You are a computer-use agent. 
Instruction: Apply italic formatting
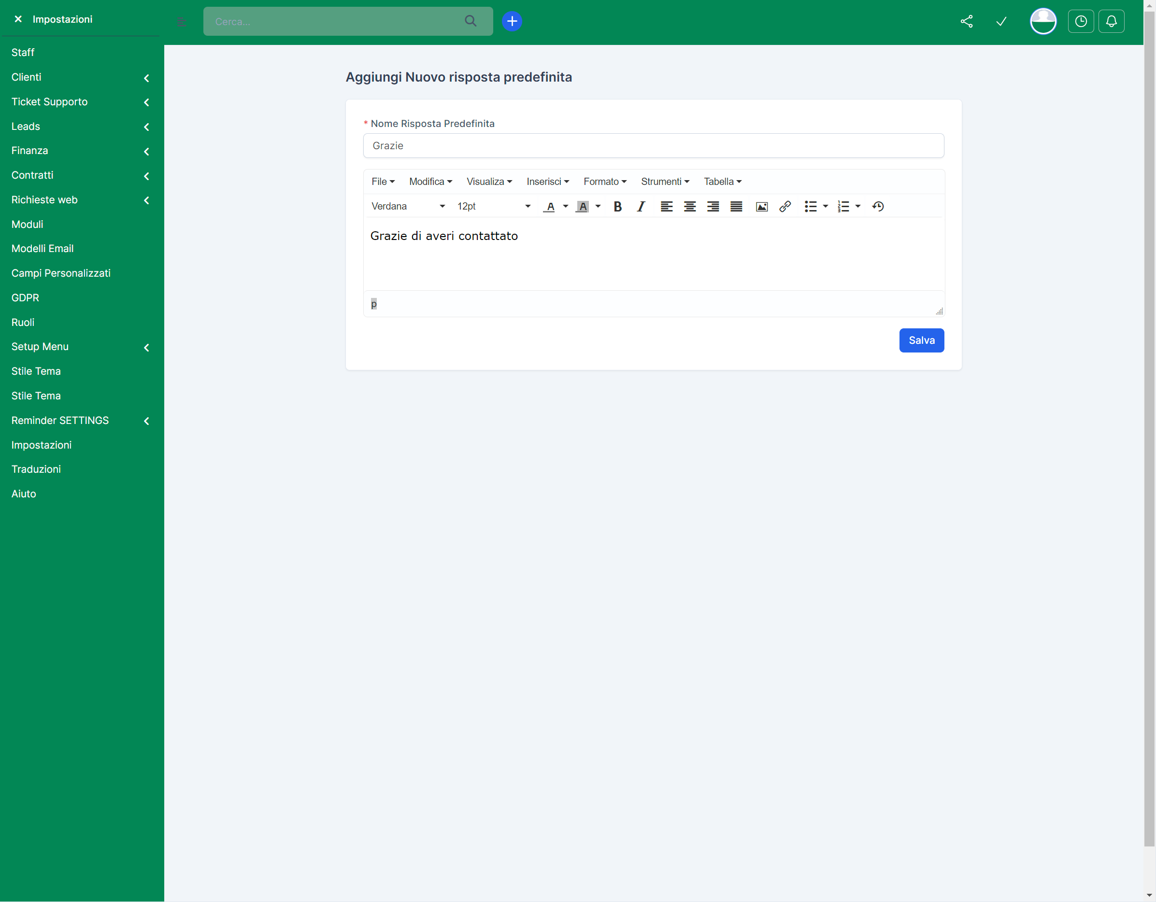click(641, 206)
